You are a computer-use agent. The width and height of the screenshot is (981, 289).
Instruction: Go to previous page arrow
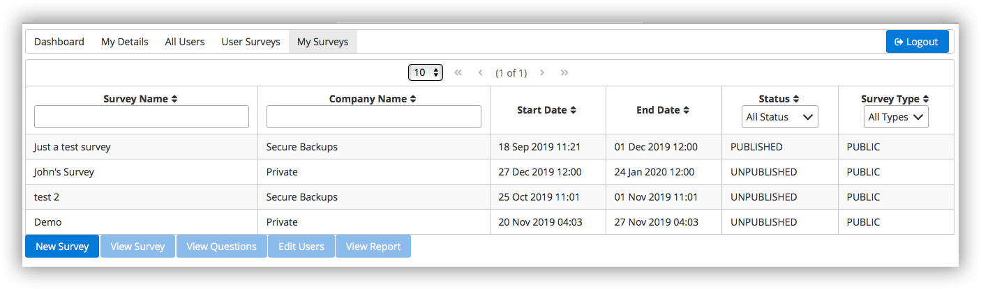tap(480, 72)
